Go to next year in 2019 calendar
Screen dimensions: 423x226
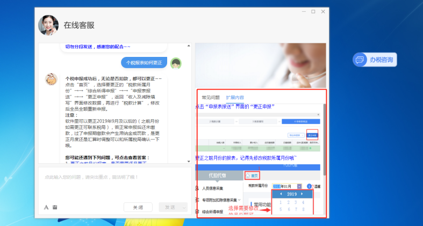[302, 194]
